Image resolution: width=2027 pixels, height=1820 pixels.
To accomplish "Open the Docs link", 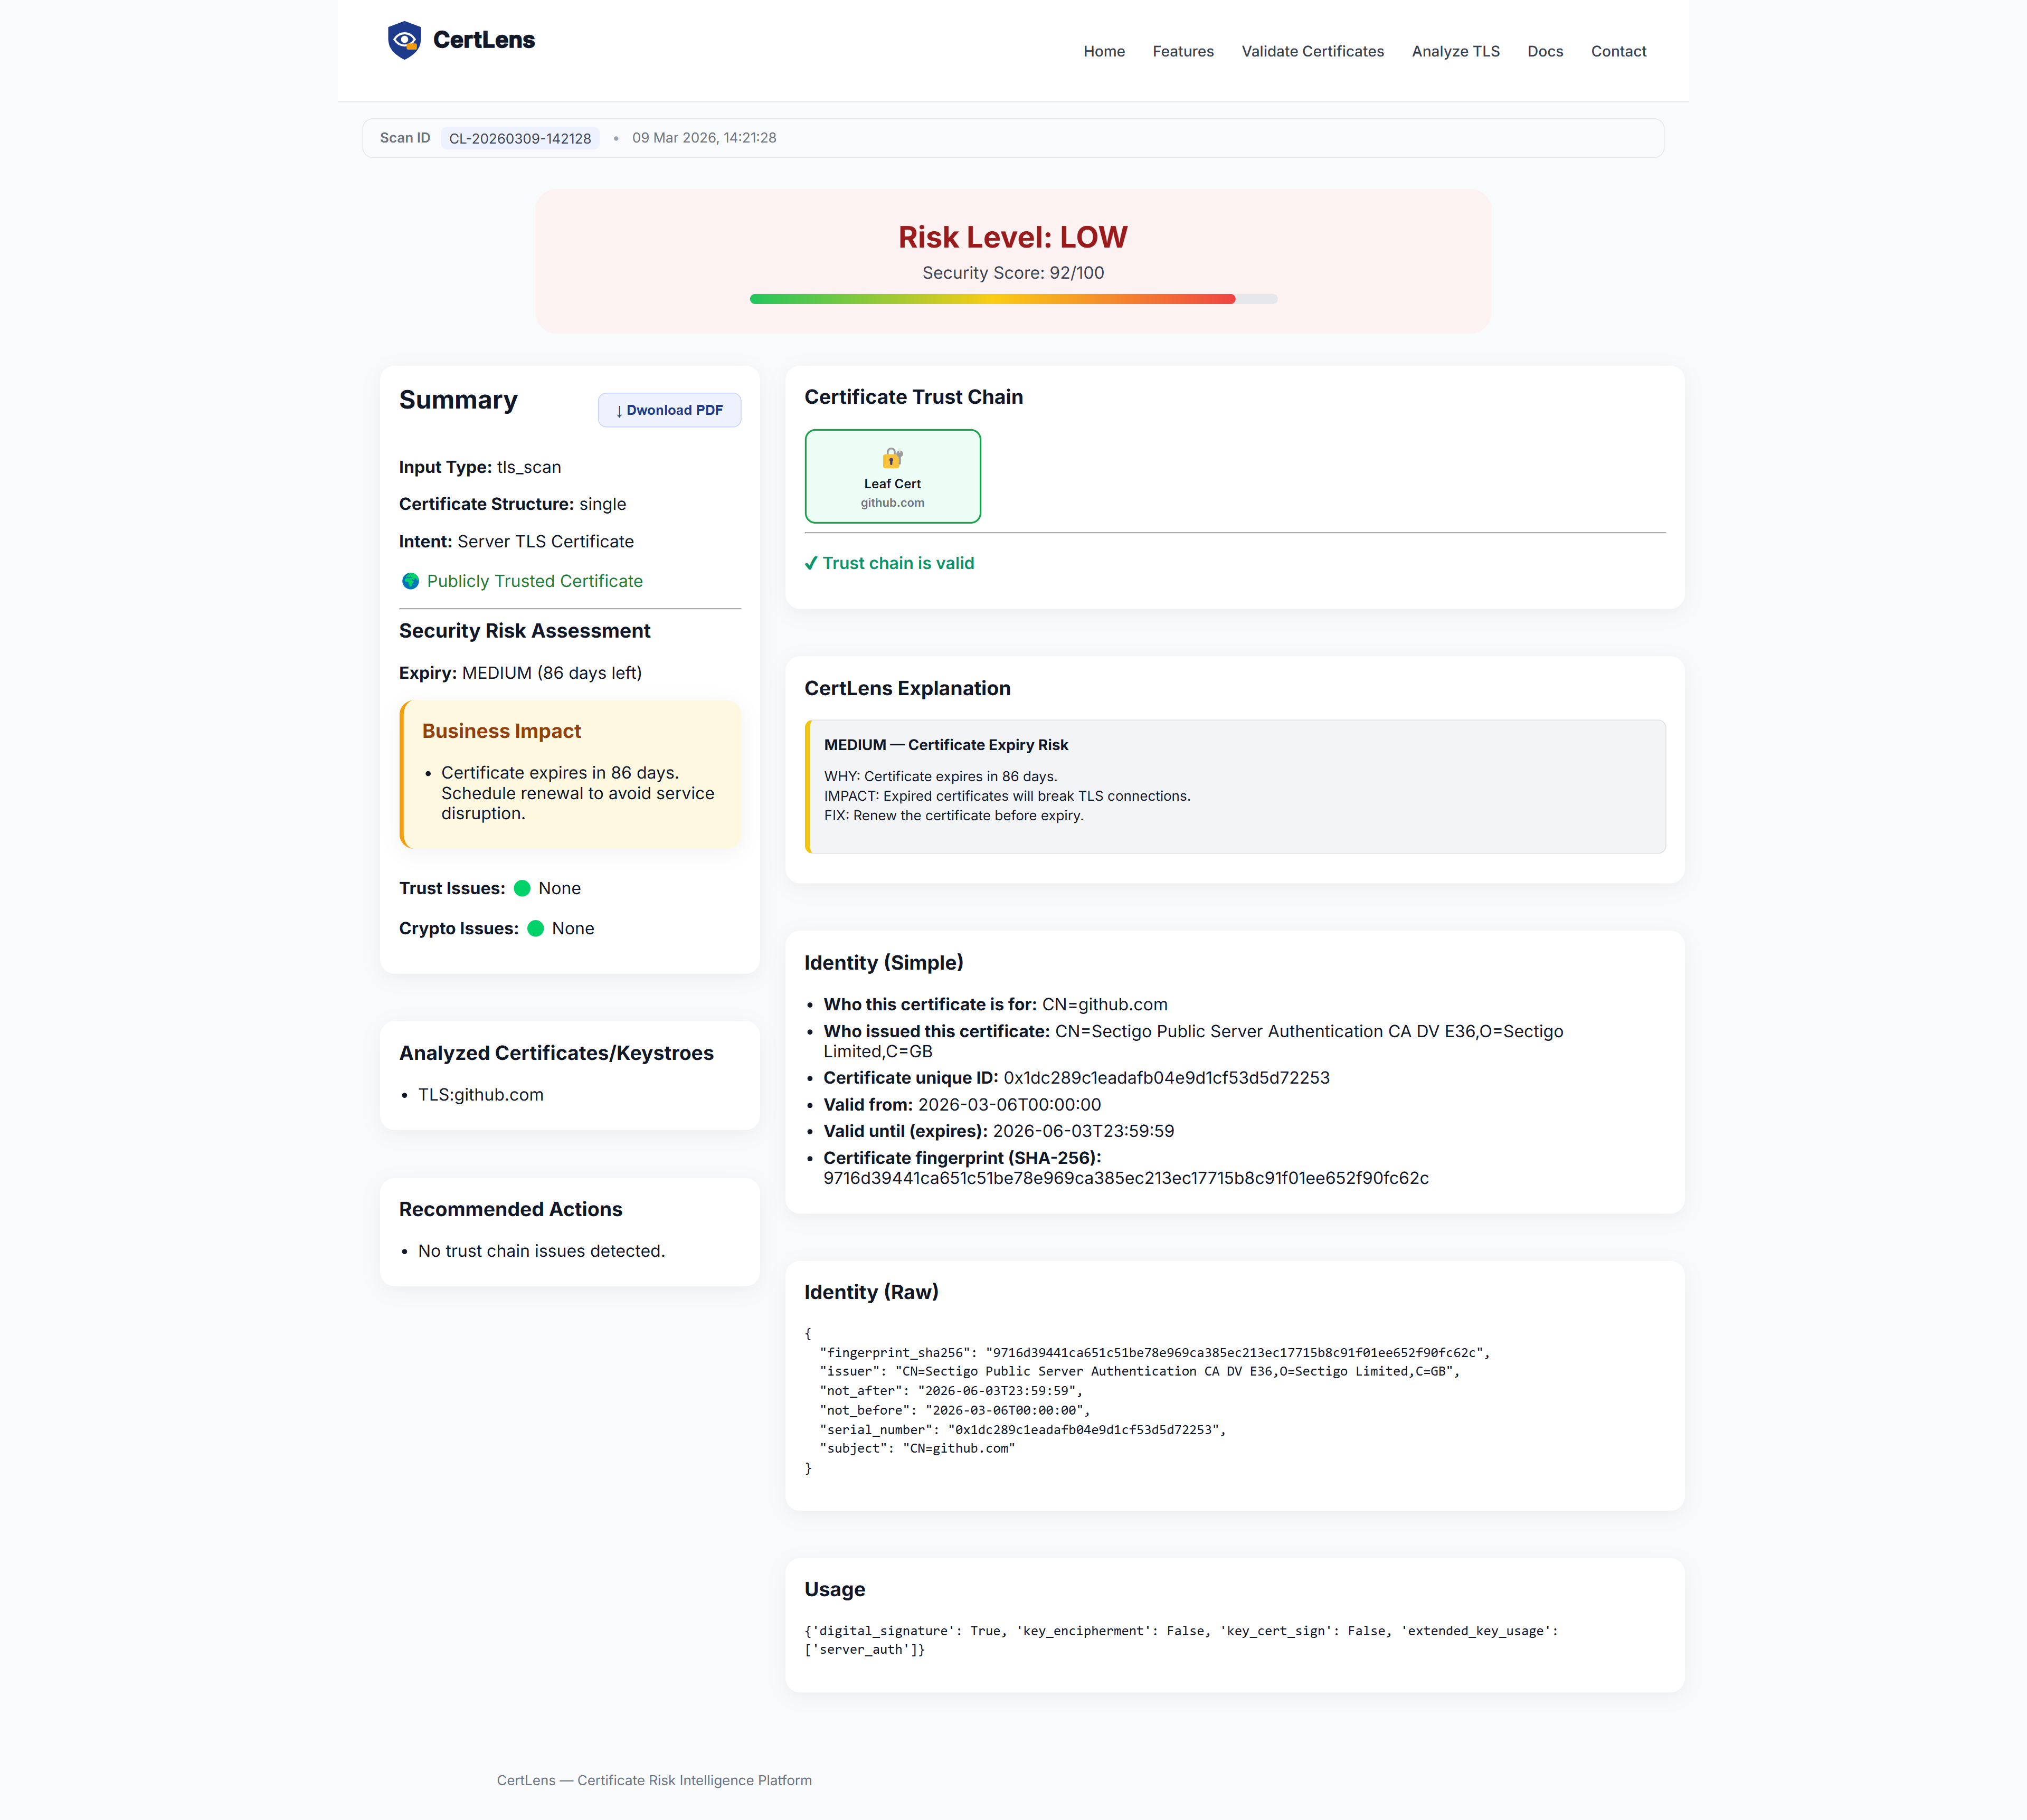I will pyautogui.click(x=1544, y=51).
